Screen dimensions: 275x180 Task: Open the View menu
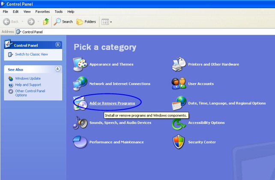[x=27, y=12]
